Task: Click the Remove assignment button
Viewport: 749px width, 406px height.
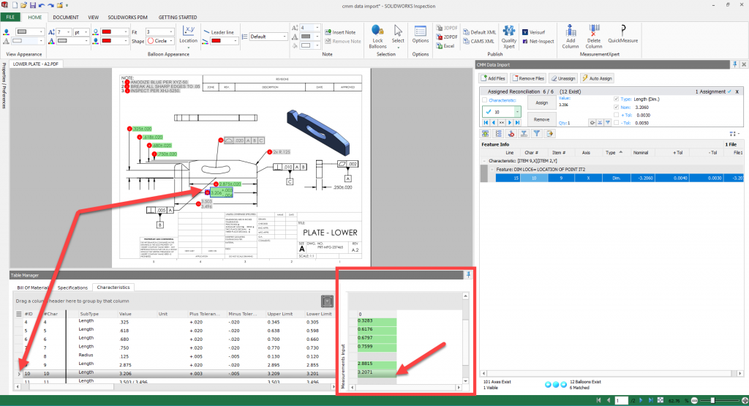Action: coord(542,119)
